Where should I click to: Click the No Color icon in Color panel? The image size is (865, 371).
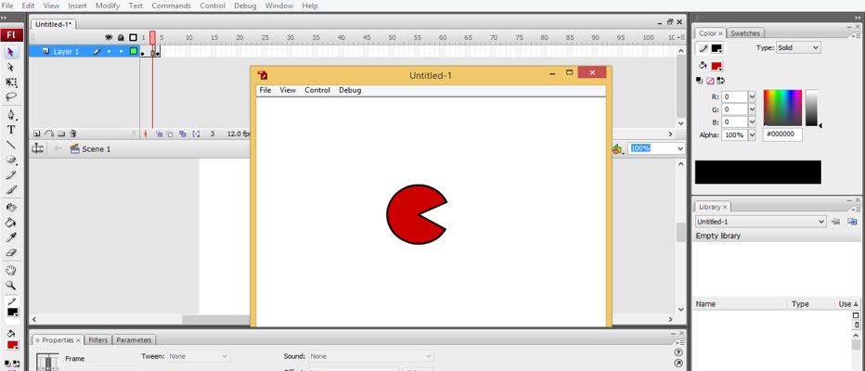710,81
